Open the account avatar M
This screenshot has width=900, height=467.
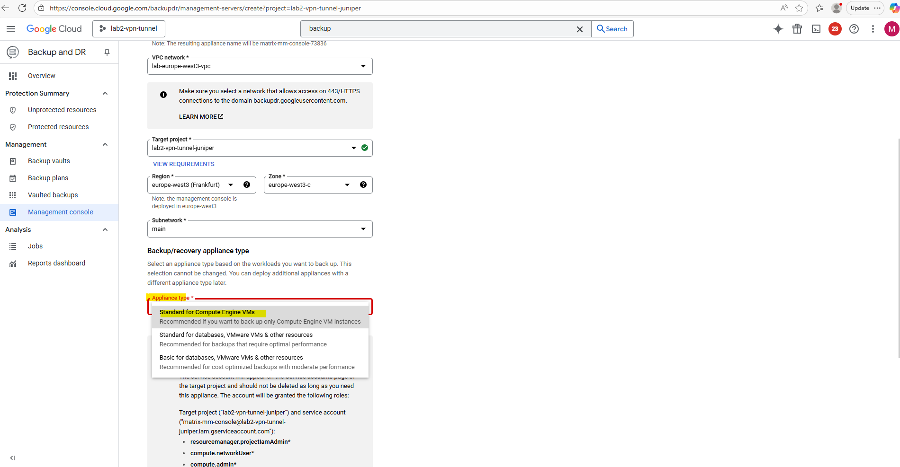click(892, 29)
